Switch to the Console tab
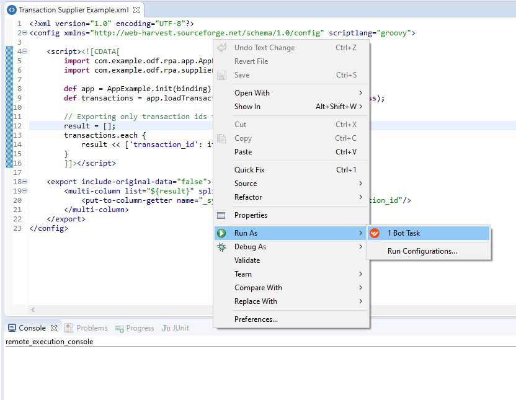This screenshot has width=516, height=400. pos(33,328)
